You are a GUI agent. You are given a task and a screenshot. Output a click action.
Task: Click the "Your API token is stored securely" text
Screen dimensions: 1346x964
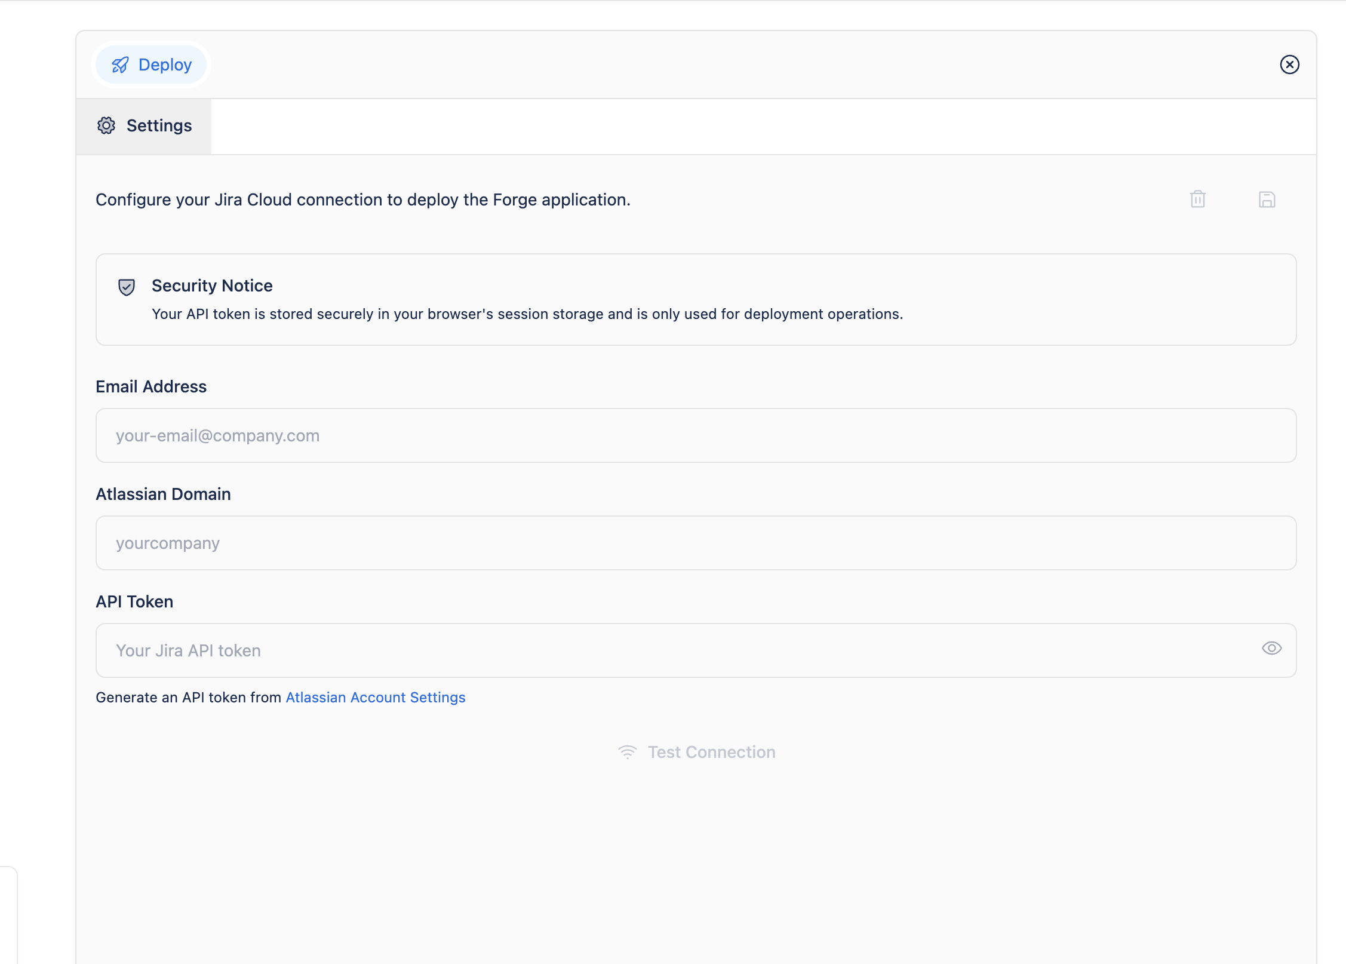527,314
